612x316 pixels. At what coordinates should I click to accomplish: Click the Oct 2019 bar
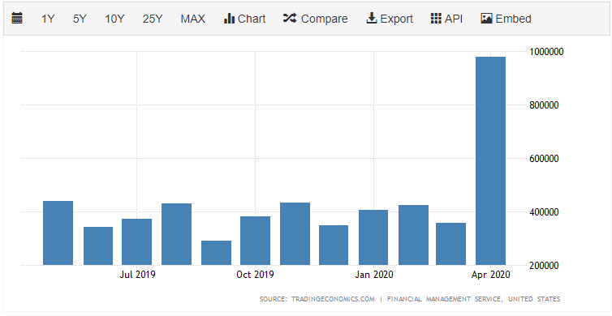tap(255, 241)
